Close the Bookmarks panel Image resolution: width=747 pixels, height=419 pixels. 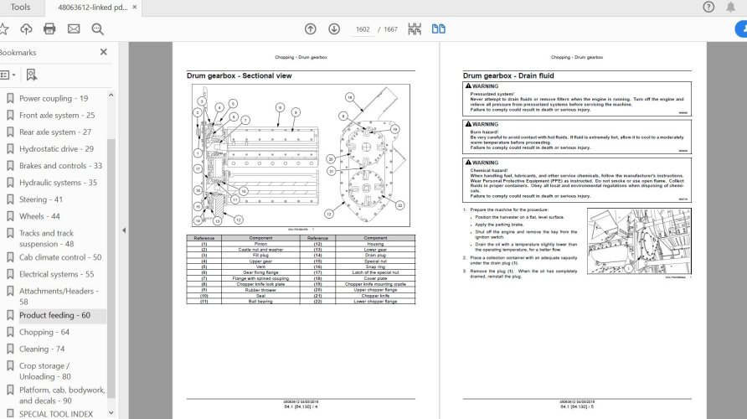[103, 52]
